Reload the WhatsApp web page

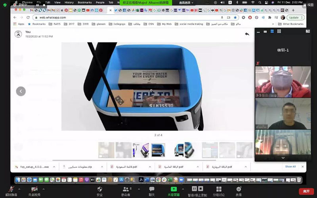(x=28, y=17)
